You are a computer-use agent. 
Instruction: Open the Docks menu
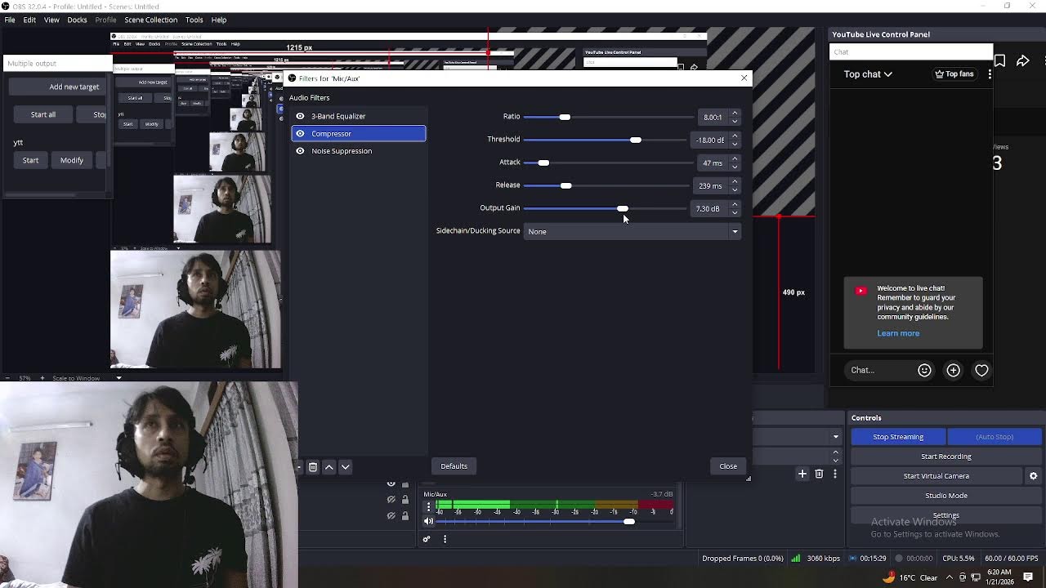click(77, 20)
